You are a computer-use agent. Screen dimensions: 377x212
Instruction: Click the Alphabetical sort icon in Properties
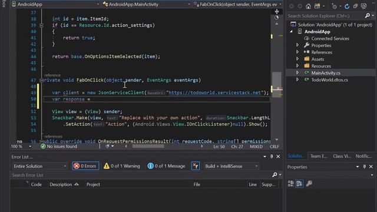click(x=299, y=184)
